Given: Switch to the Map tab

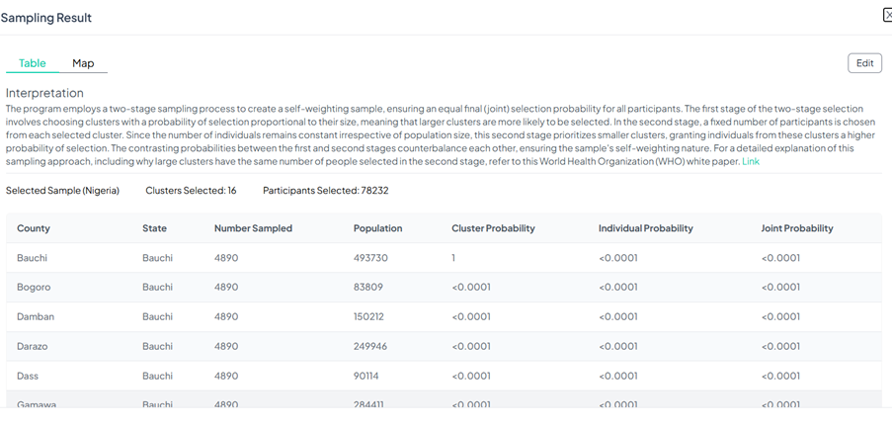Looking at the screenshot, I should point(83,63).
